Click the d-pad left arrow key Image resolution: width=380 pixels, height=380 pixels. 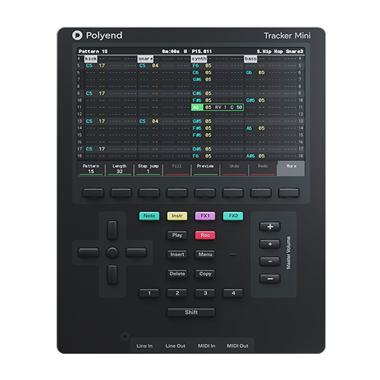coord(89,252)
